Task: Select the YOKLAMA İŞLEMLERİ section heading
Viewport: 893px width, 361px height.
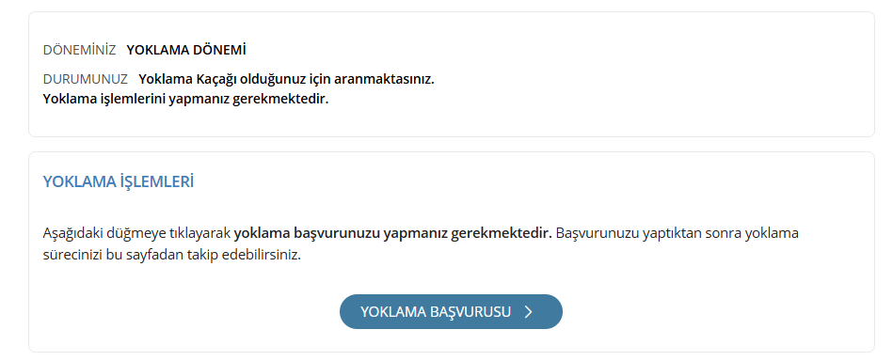Action: click(x=119, y=182)
